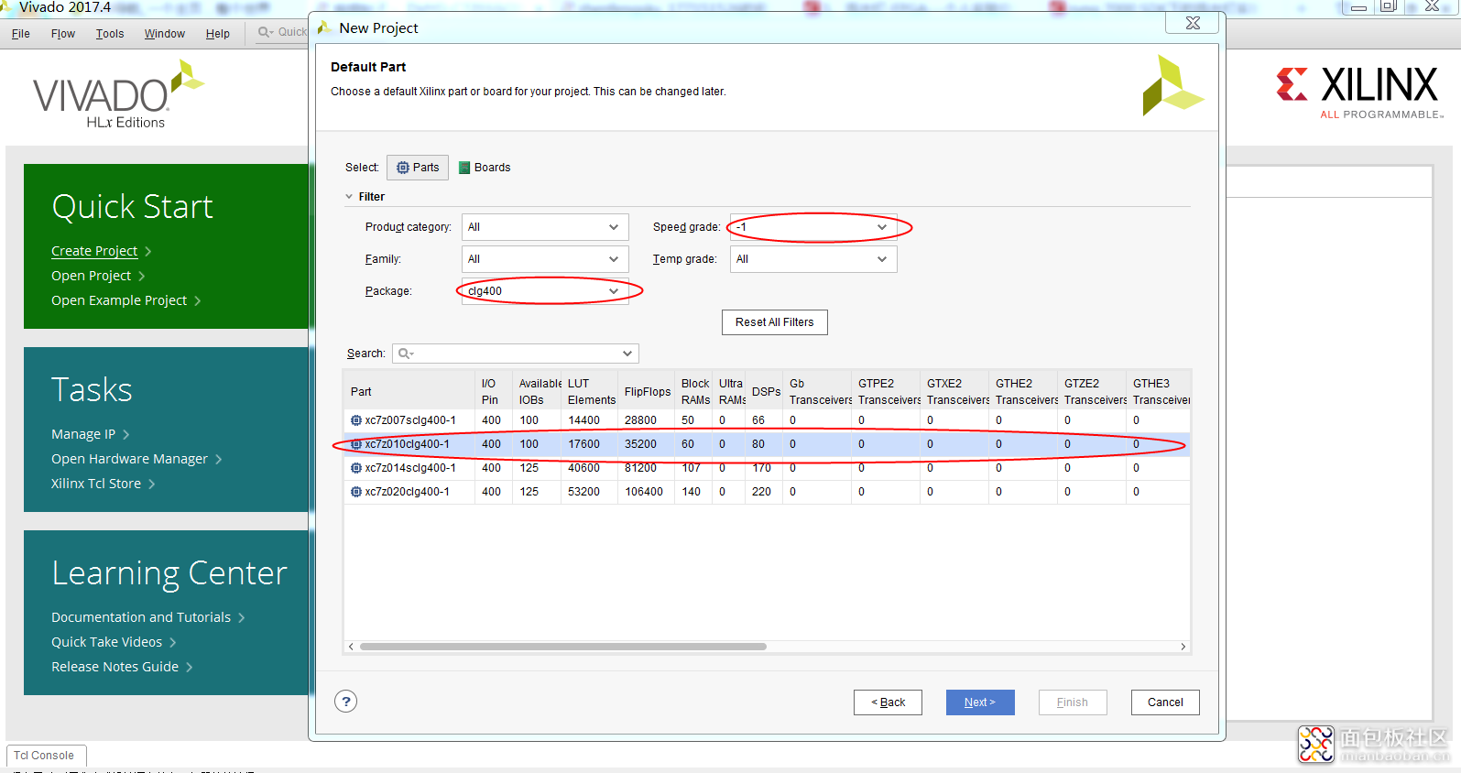The image size is (1461, 773).
Task: Click the Open Project link
Action: (92, 276)
